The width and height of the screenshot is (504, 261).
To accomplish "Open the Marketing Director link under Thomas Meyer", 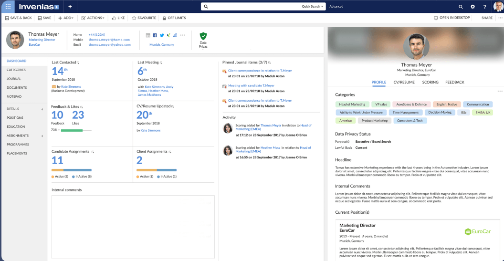I will point(42,40).
